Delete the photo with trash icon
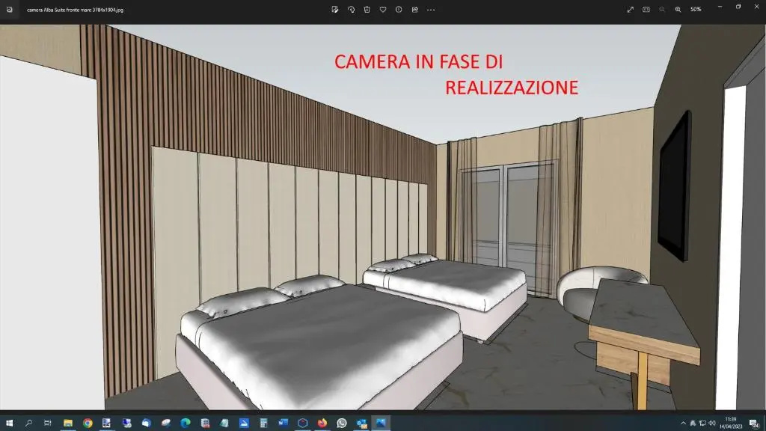This screenshot has width=766, height=431. click(x=367, y=9)
